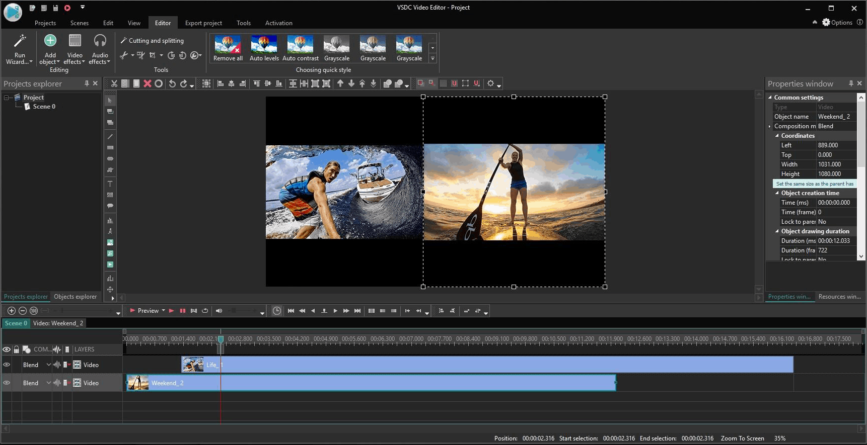The width and height of the screenshot is (867, 445).
Task: Redo the last action
Action: tap(184, 83)
